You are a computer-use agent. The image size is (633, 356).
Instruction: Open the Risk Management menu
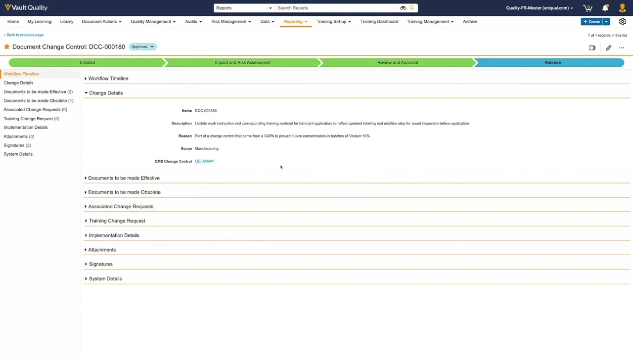click(231, 22)
